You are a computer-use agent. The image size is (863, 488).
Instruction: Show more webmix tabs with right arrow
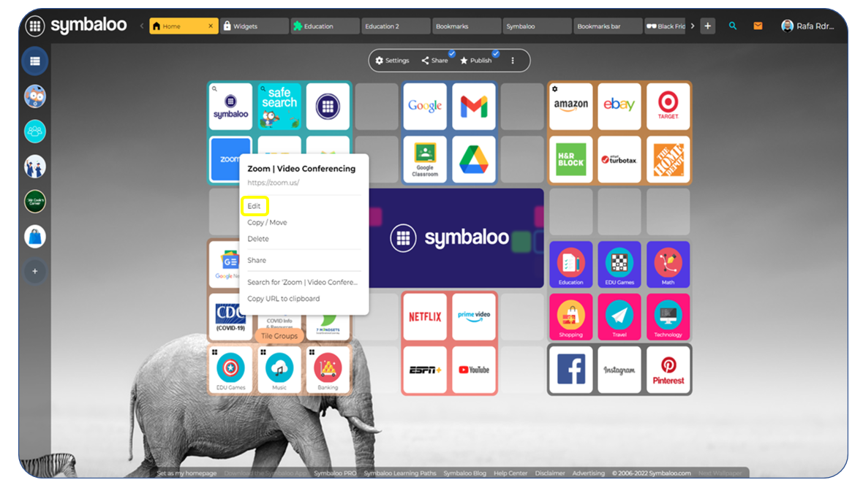(x=693, y=26)
